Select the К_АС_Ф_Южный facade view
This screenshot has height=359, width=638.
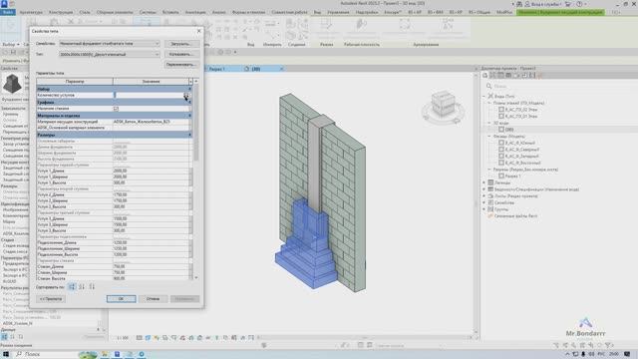tap(520, 143)
